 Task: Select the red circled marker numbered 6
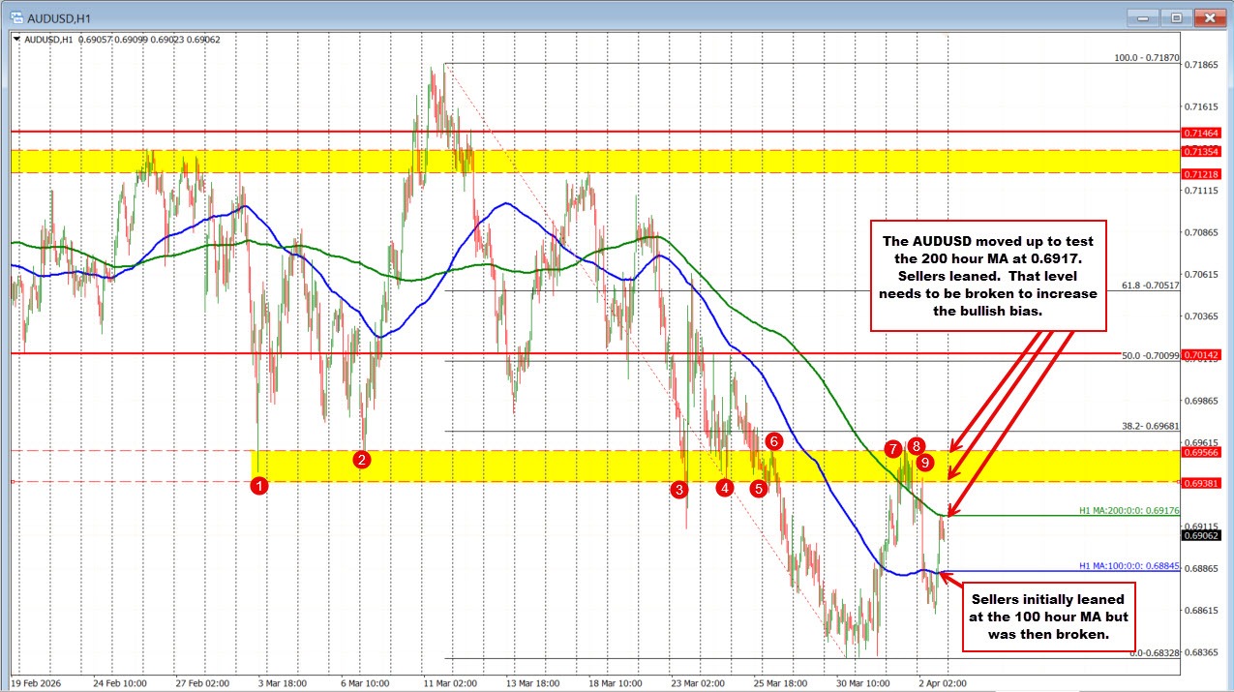point(772,440)
